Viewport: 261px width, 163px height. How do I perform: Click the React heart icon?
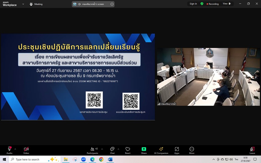click(x=128, y=150)
